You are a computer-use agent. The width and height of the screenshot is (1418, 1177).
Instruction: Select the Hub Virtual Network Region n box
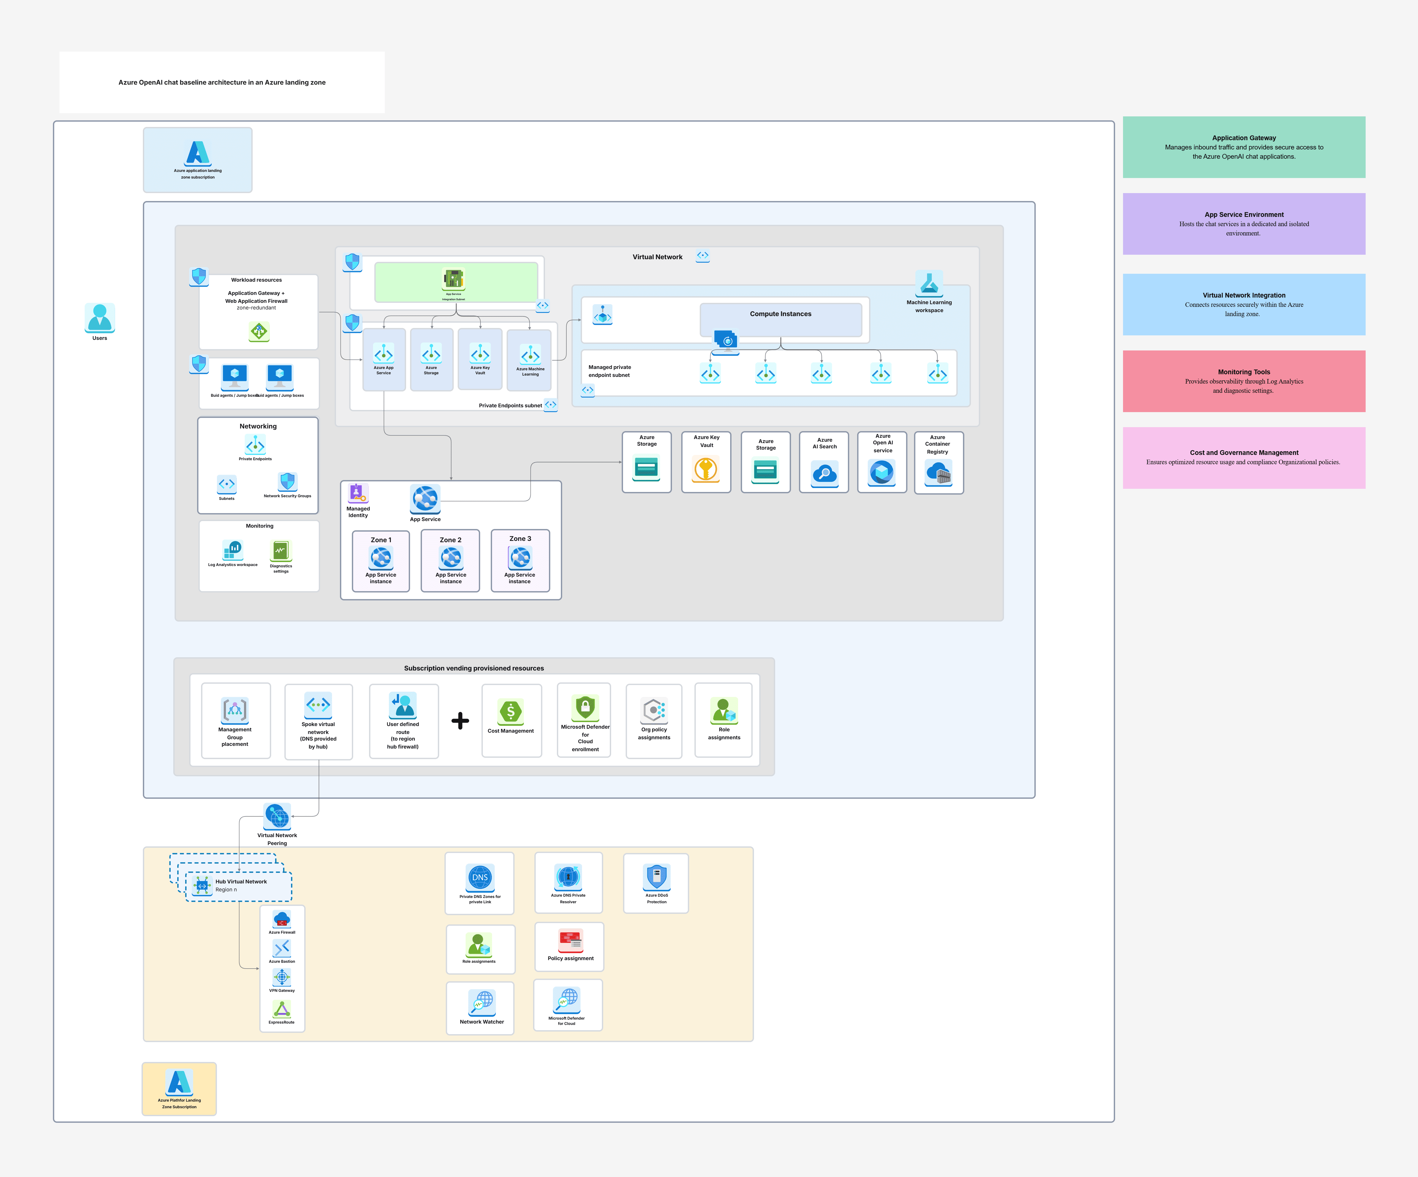point(239,886)
